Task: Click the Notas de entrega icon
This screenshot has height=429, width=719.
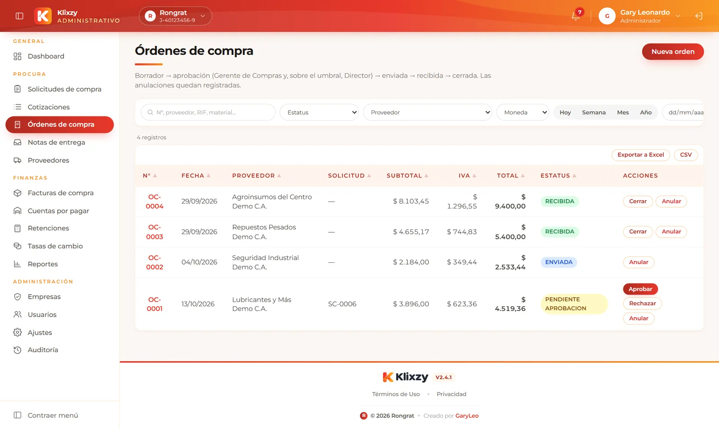Action: click(18, 142)
